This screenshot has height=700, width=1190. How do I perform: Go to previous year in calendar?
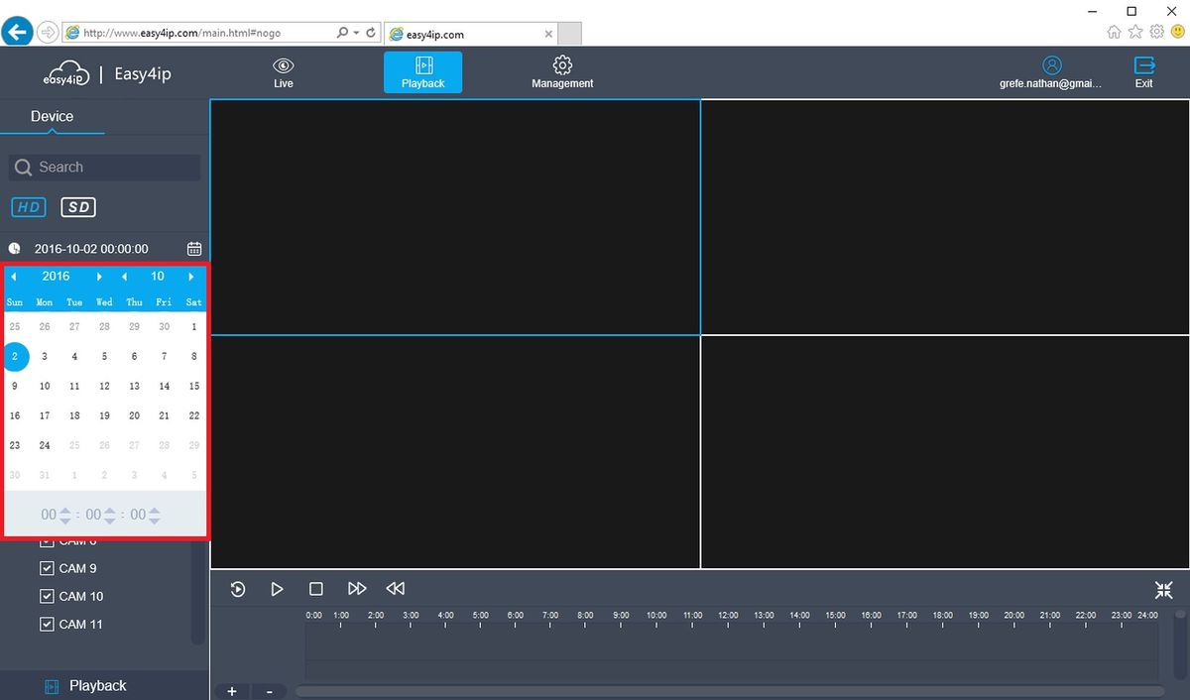click(14, 277)
